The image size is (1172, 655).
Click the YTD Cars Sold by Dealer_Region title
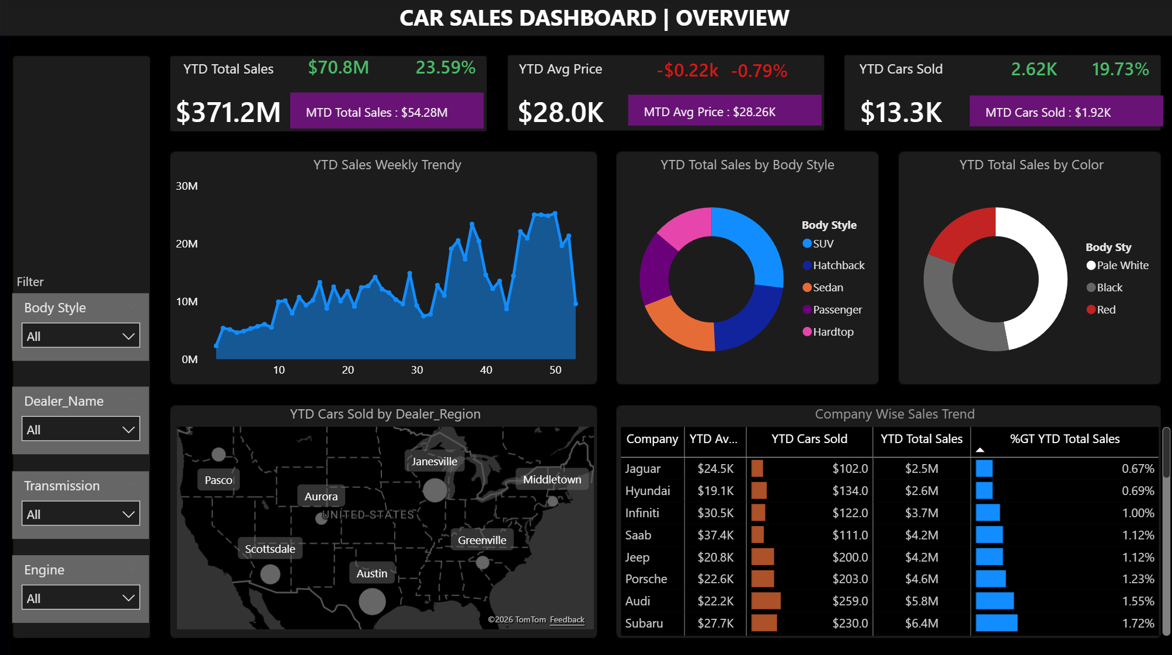[x=385, y=414]
